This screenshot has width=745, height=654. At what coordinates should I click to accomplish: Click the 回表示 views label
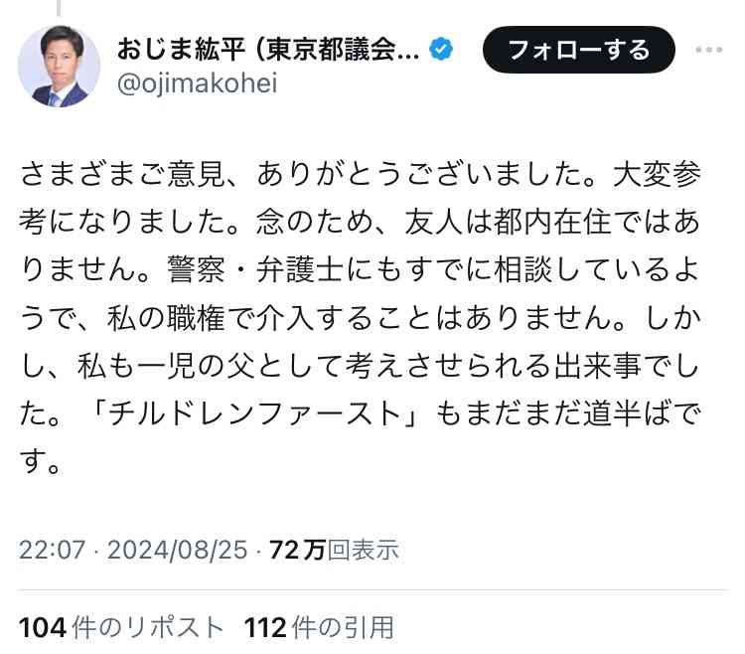coord(364,550)
